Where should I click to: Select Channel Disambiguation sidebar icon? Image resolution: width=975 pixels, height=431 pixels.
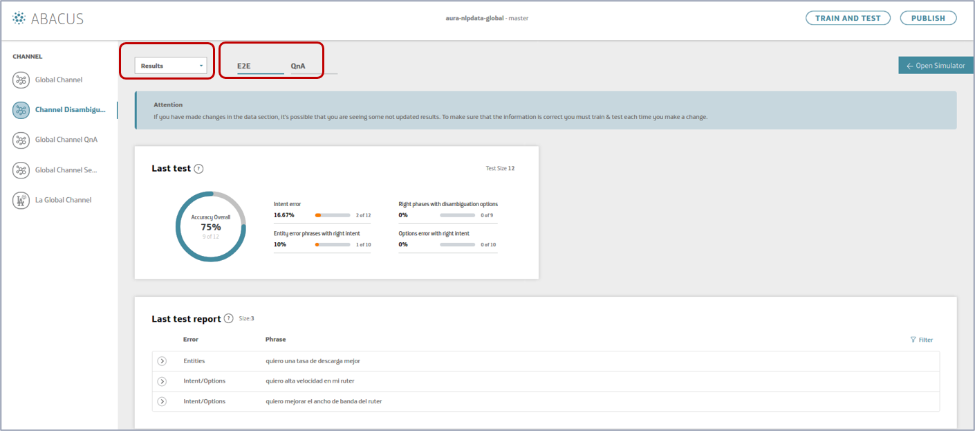point(21,110)
